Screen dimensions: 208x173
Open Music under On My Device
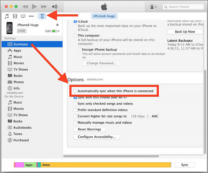[32, 102]
